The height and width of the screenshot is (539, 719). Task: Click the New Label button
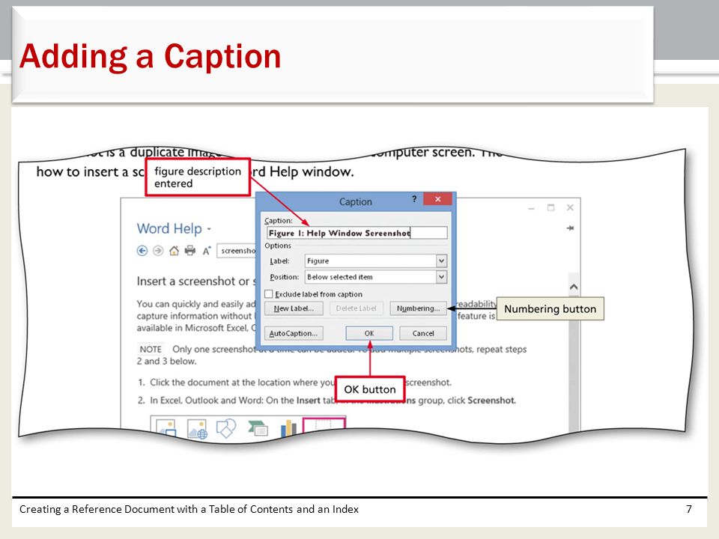pos(294,308)
